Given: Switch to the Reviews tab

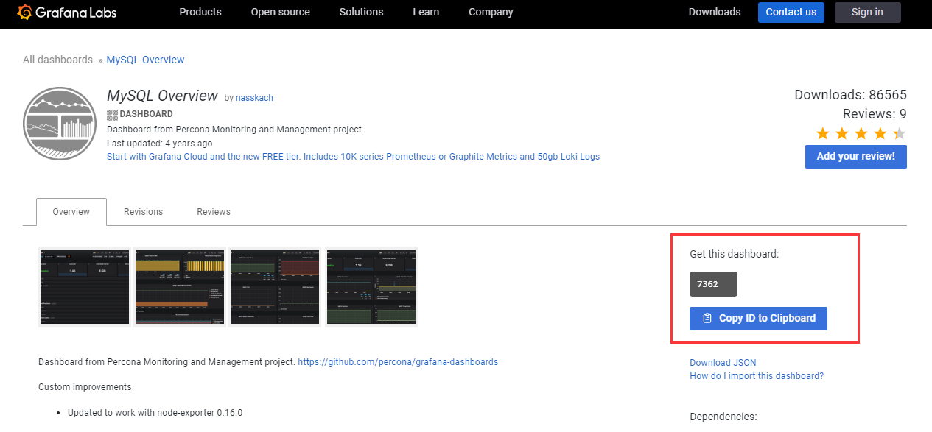Looking at the screenshot, I should (214, 212).
